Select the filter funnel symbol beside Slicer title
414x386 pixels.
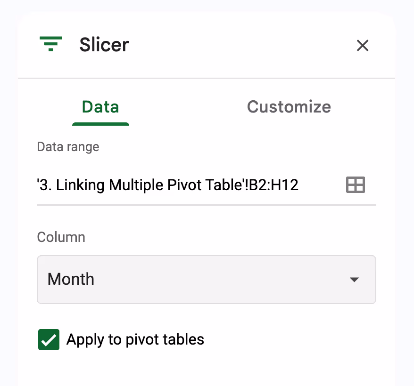(x=51, y=45)
